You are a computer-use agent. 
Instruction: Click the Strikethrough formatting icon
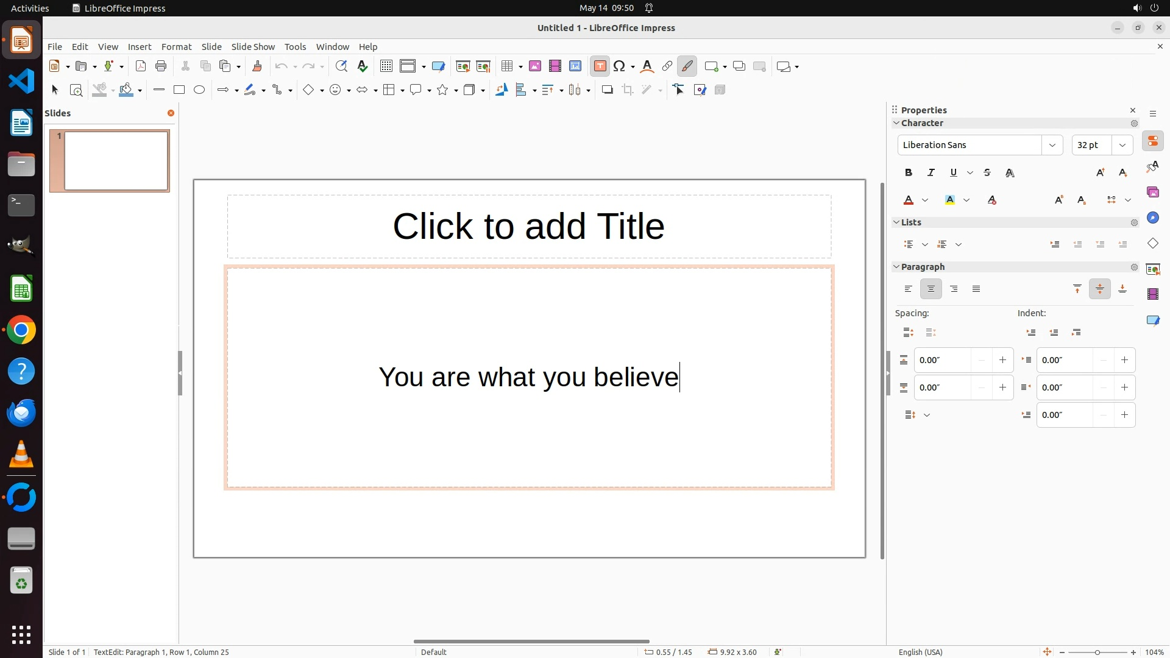coord(987,173)
